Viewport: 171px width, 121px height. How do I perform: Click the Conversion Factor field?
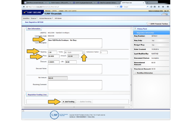coord(104,52)
